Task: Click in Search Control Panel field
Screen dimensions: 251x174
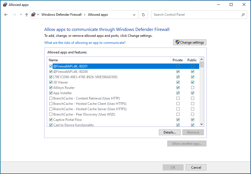Action: coord(196,15)
